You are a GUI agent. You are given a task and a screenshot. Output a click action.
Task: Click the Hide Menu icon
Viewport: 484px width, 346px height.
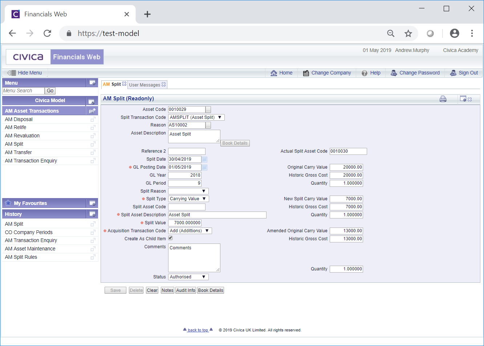[x=12, y=73]
